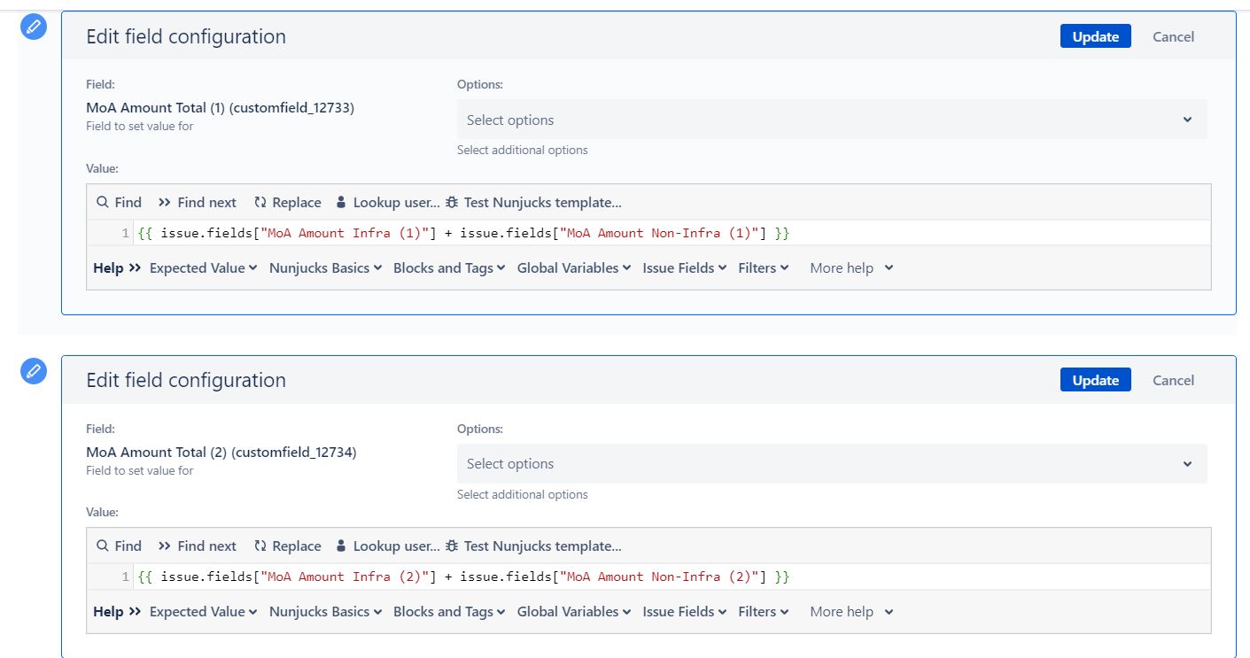Test Nunjucks template for MoA Amount Total (1)
The height and width of the screenshot is (658, 1250).
533,202
